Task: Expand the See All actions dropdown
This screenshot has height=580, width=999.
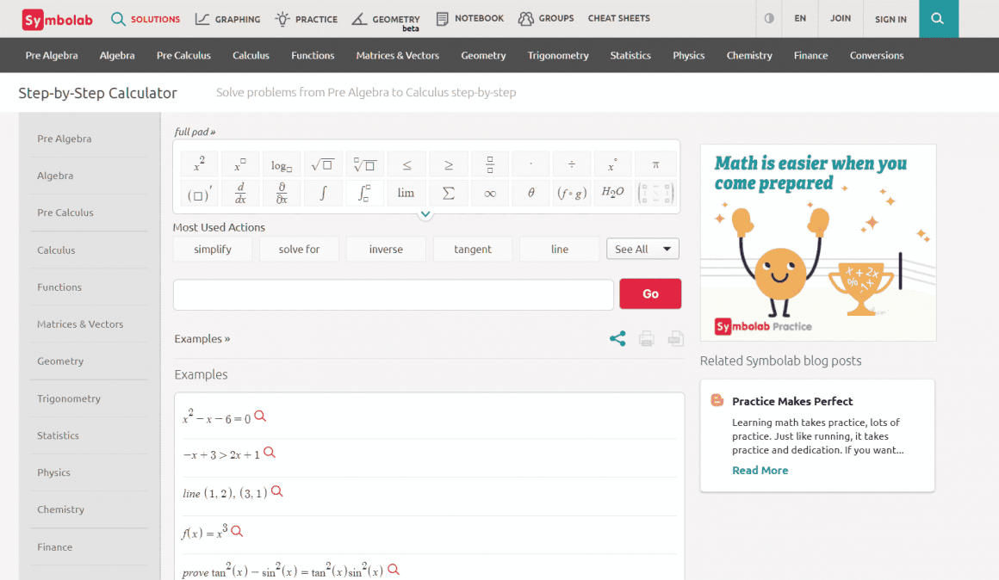Action: coord(642,249)
